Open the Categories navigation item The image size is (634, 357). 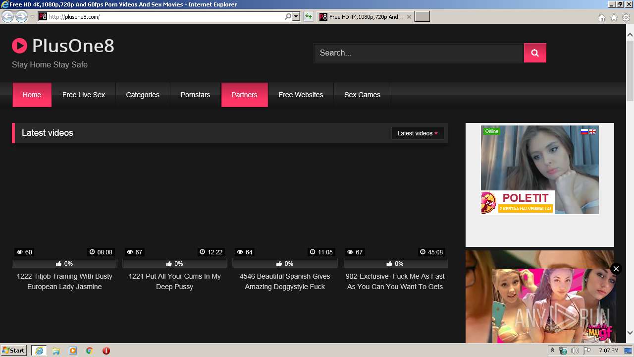[143, 95]
